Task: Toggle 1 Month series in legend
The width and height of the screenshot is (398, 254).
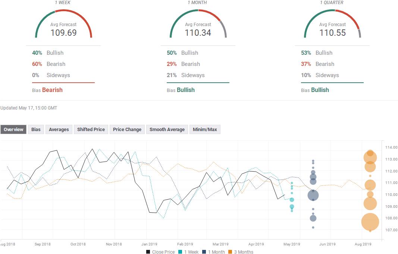Action: tap(213, 252)
